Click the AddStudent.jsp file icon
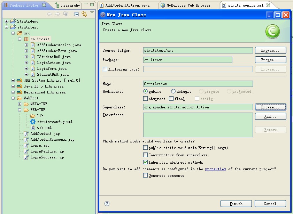Viewport: 293px width, 214px height. (x=26, y=133)
